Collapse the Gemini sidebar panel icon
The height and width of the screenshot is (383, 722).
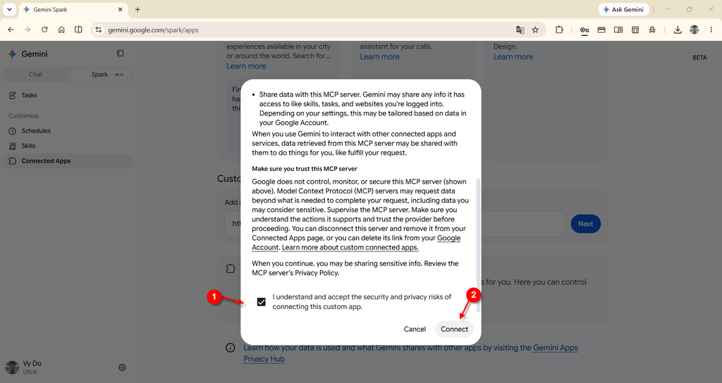coord(120,54)
